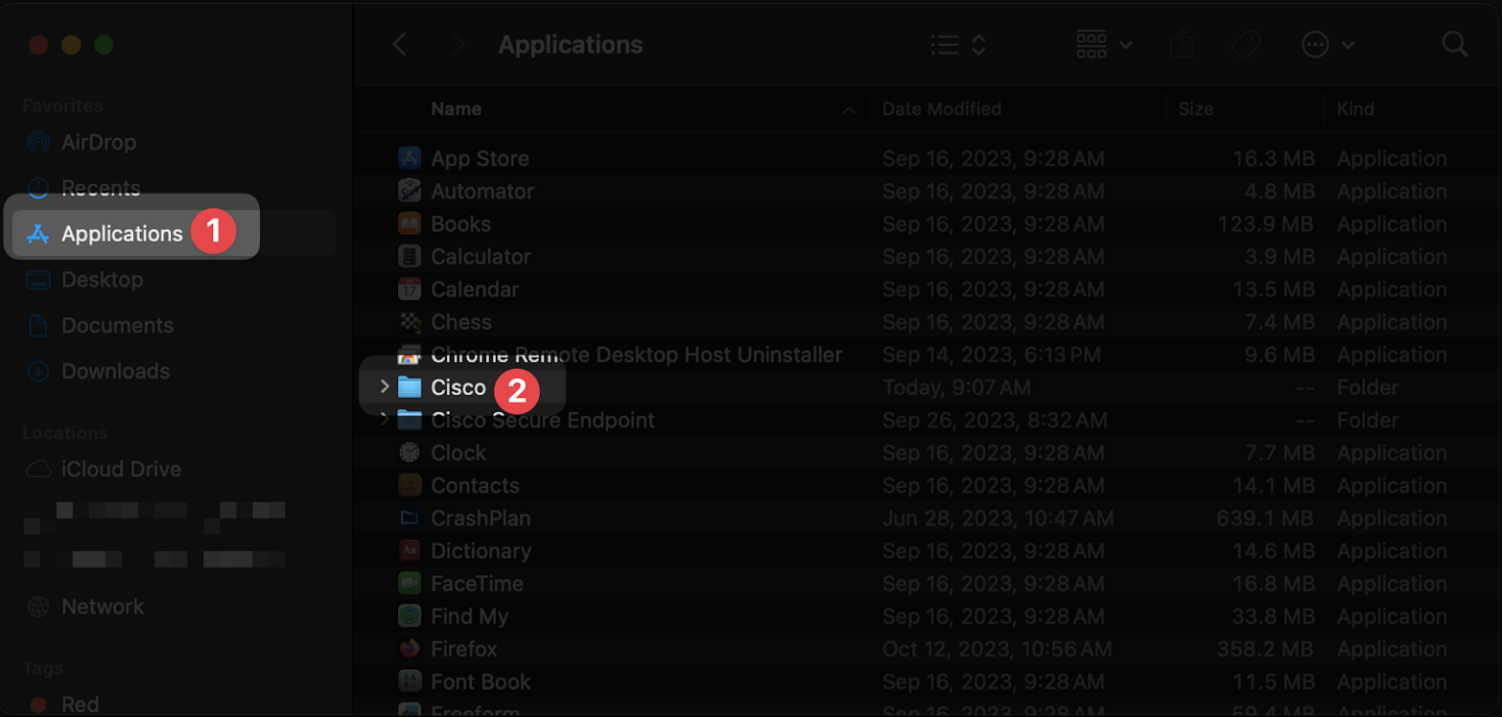1502x717 pixels.
Task: Click the search magnifier icon
Action: coord(1454,44)
